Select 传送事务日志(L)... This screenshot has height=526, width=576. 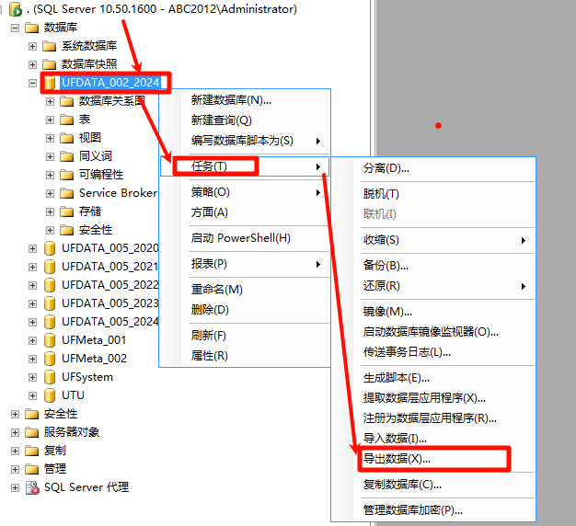433,352
